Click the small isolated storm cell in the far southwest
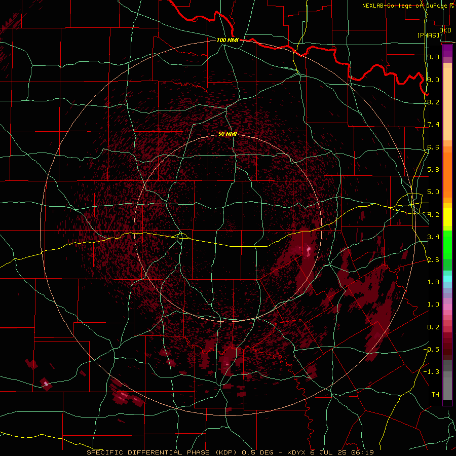Viewport: 456px width, 456px height. pyautogui.click(x=46, y=384)
